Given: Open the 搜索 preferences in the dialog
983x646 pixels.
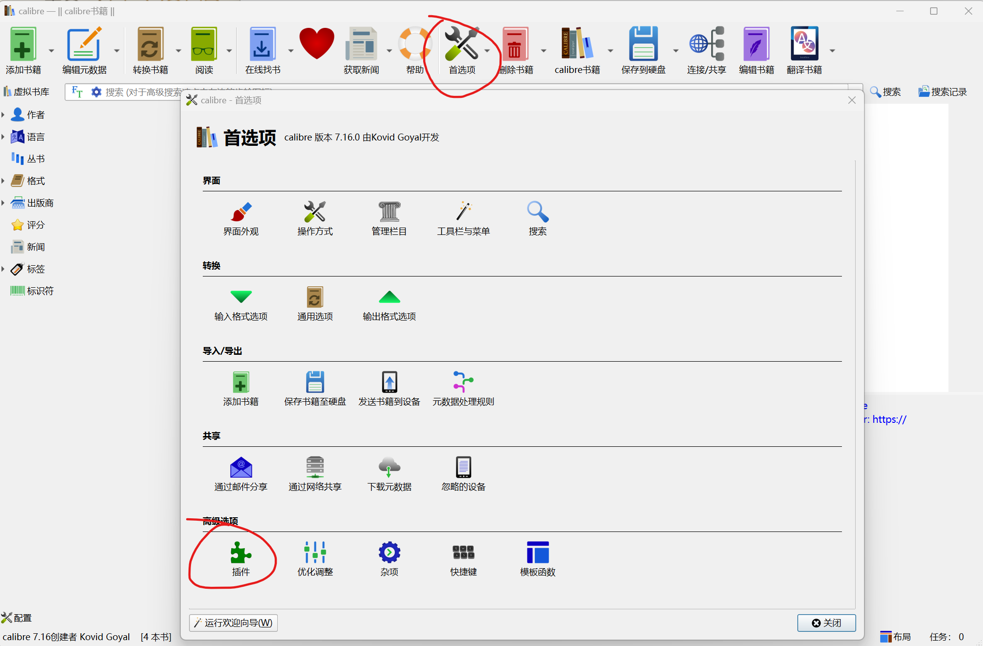Looking at the screenshot, I should (x=538, y=219).
